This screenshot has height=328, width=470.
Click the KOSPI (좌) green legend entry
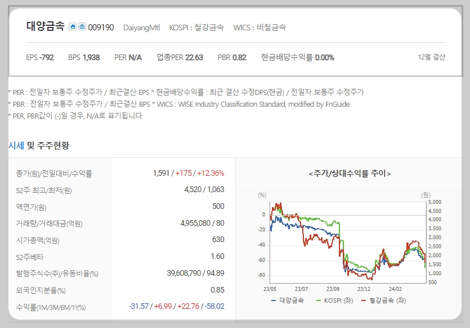[334, 300]
